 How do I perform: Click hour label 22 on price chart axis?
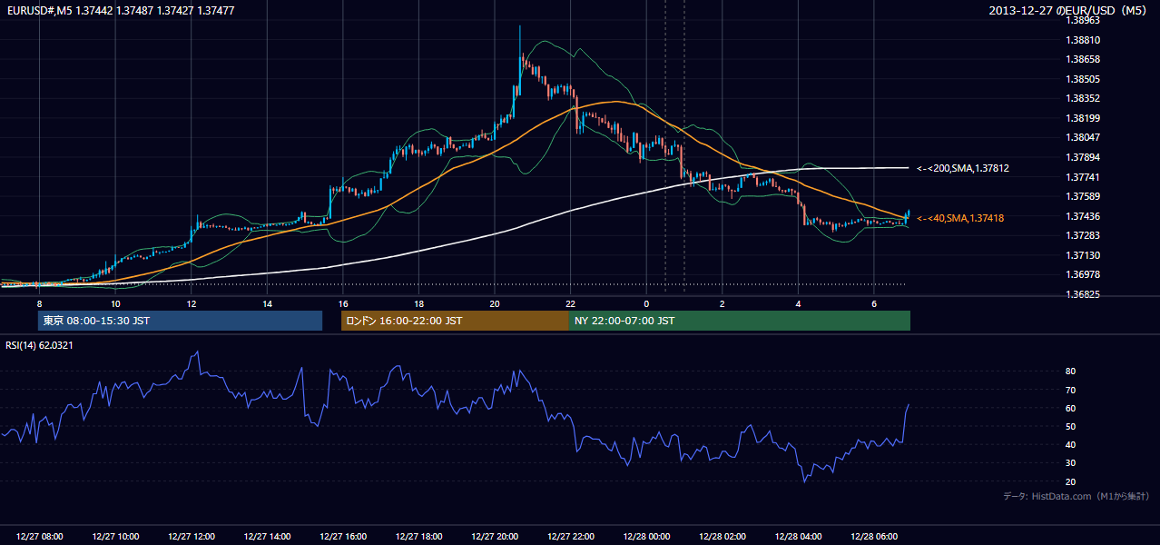(x=570, y=303)
